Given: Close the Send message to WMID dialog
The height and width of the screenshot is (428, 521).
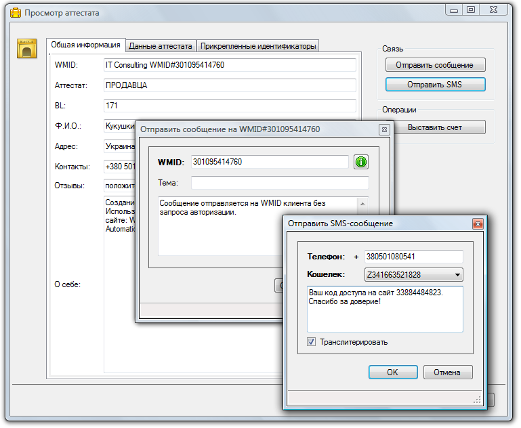Looking at the screenshot, I should [383, 129].
